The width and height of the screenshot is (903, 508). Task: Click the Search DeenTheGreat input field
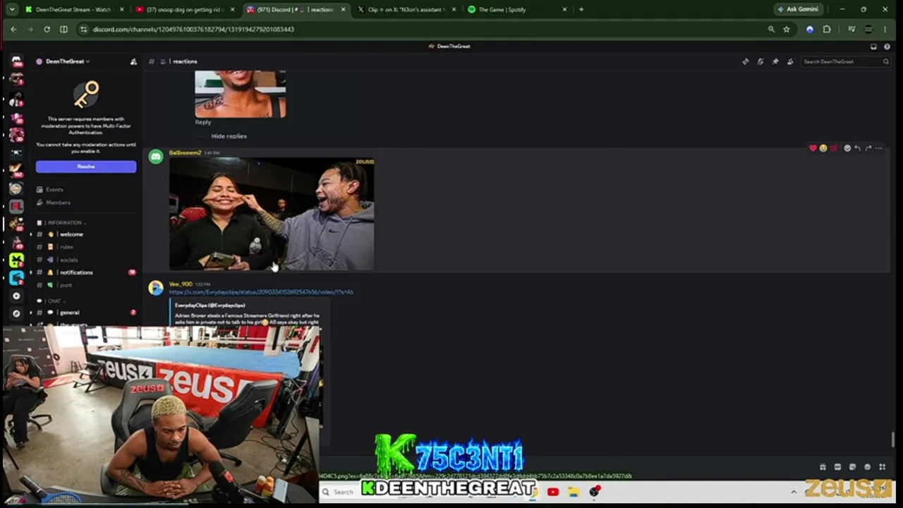pos(845,61)
